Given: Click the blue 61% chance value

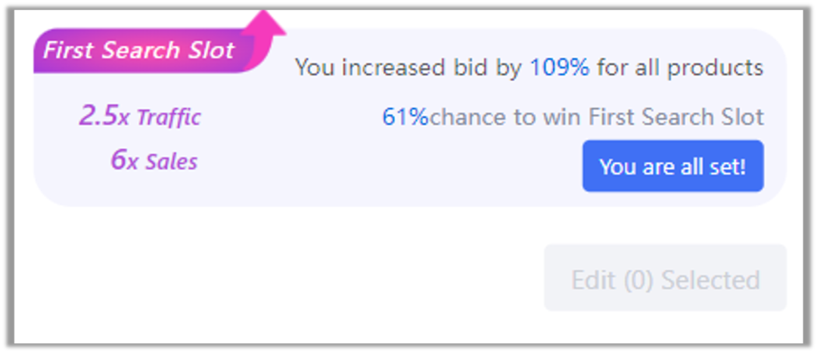Looking at the screenshot, I should (405, 117).
